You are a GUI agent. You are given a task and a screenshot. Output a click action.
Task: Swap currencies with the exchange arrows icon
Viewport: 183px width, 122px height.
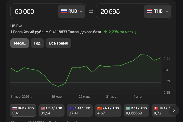click(91, 11)
